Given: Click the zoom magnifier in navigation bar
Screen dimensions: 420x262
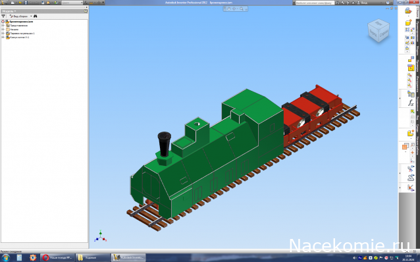Looking at the screenshot, I should pyautogui.click(x=242, y=9).
